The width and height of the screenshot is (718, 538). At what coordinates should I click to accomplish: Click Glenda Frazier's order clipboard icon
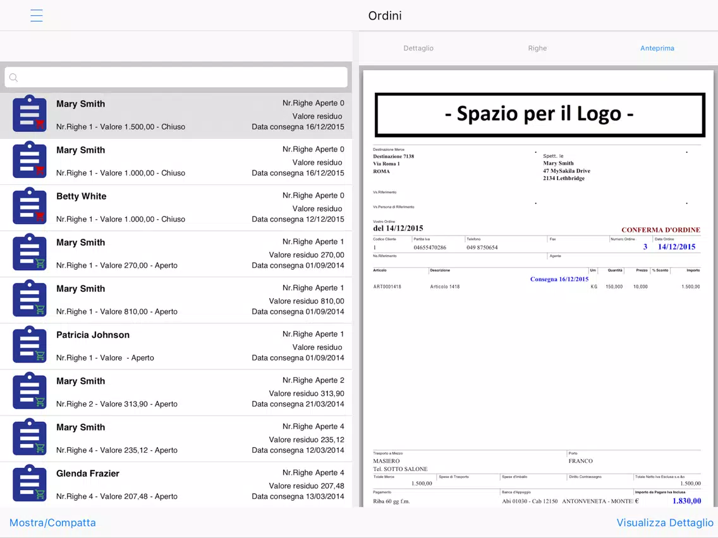tap(29, 483)
